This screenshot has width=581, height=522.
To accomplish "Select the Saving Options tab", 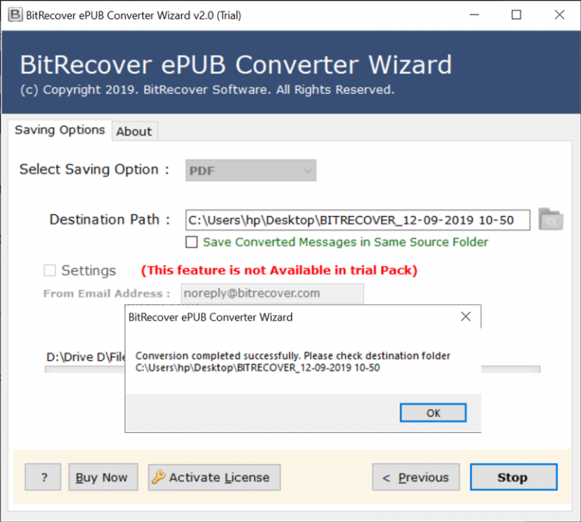I will tap(60, 130).
